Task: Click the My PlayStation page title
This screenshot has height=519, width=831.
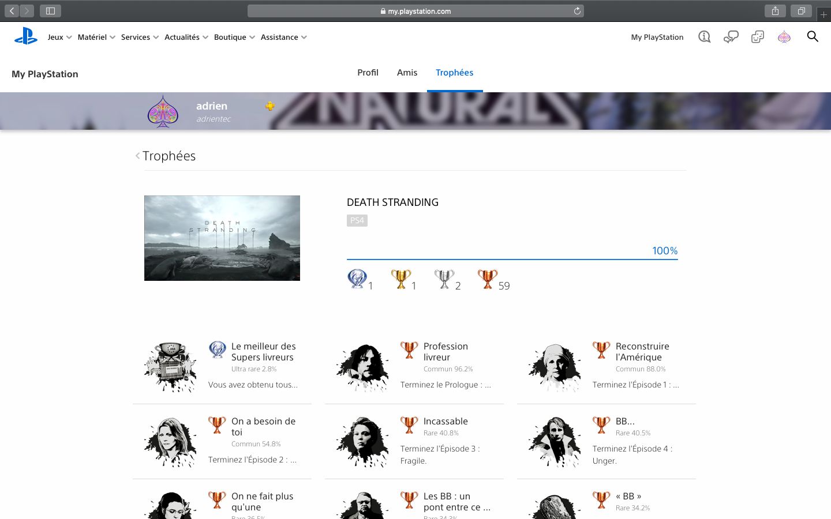Action: click(45, 74)
